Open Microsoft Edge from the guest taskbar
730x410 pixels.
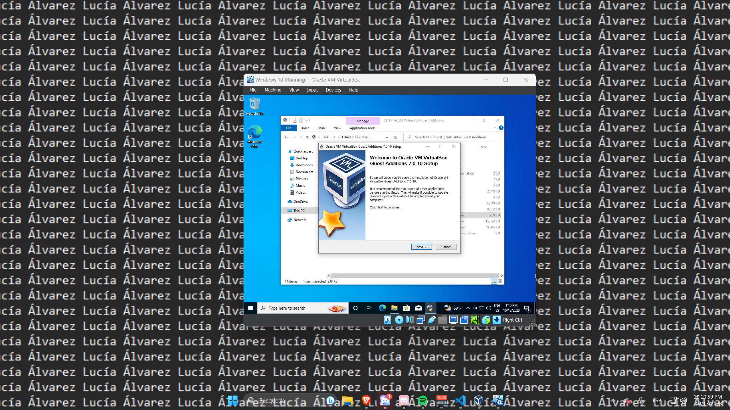coord(382,308)
